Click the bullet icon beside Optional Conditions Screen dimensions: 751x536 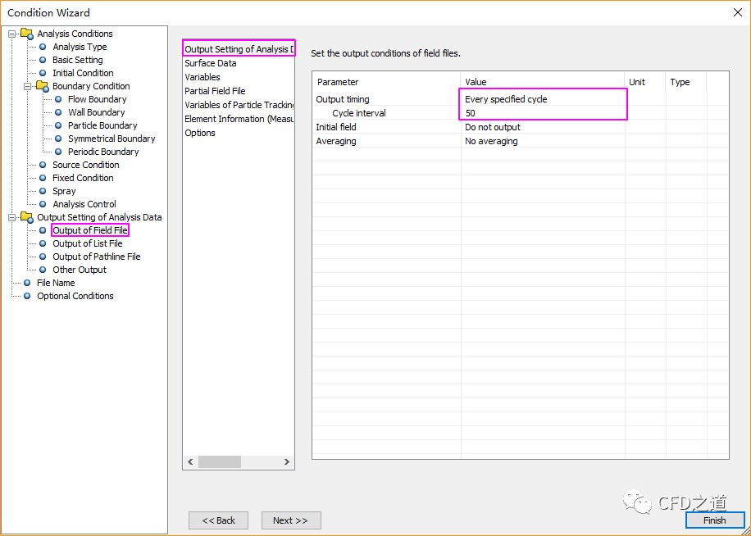tap(27, 296)
